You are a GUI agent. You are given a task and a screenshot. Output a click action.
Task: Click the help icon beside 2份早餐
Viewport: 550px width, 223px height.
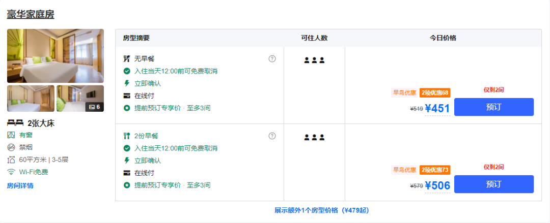(272, 136)
